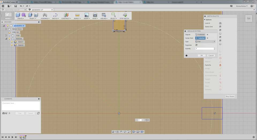Click the Comment here text box

pos(21,106)
